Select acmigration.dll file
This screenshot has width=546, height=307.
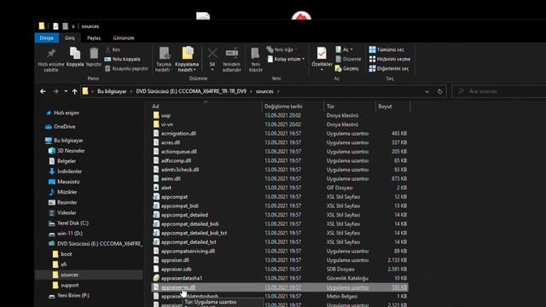175,133
